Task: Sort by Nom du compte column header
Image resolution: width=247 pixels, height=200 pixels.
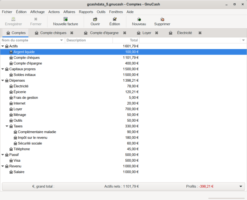Action: pos(30,40)
